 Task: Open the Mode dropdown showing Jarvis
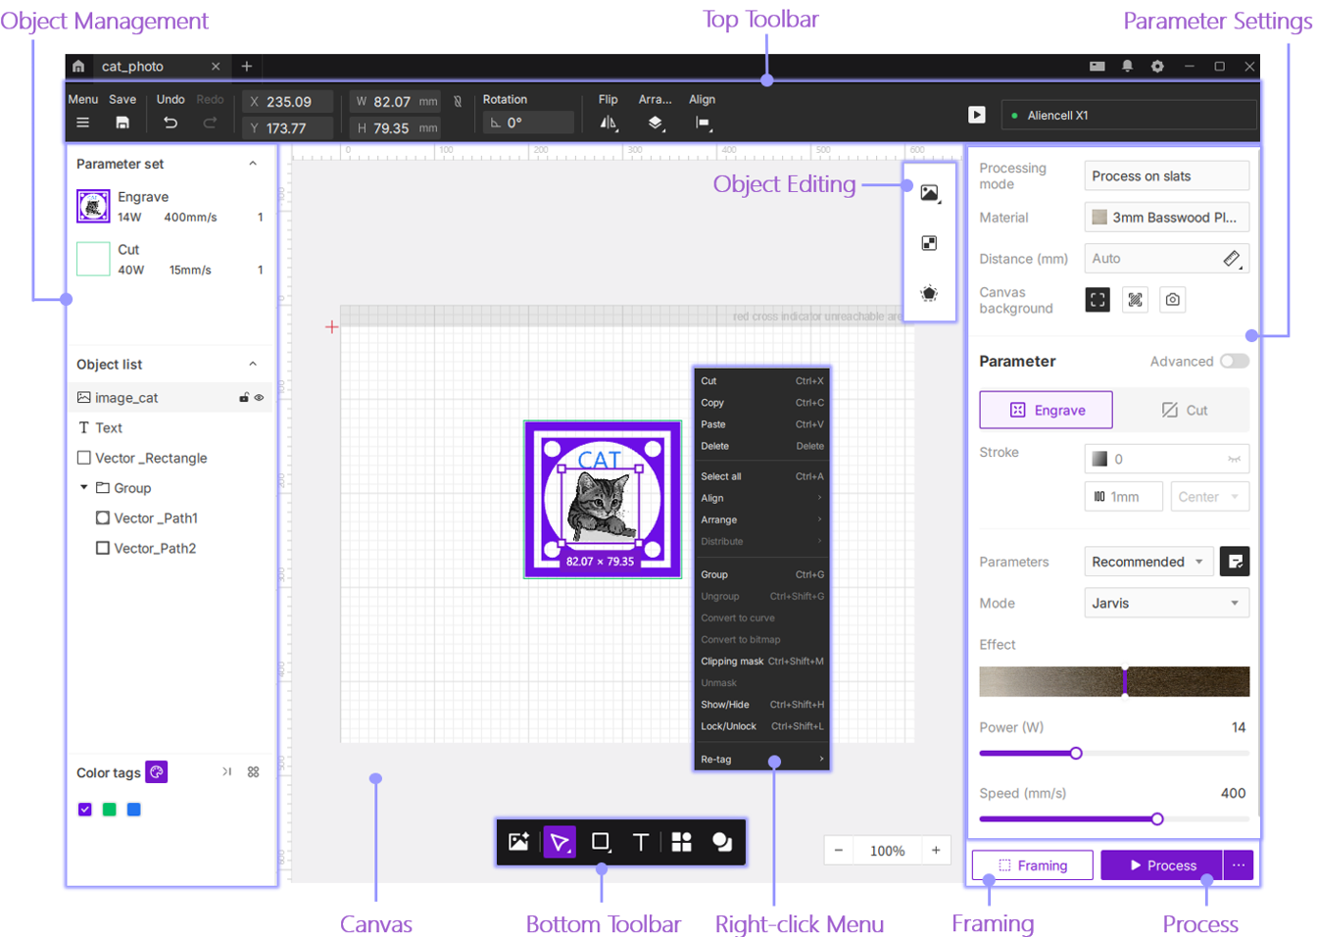pyautogui.click(x=1165, y=604)
